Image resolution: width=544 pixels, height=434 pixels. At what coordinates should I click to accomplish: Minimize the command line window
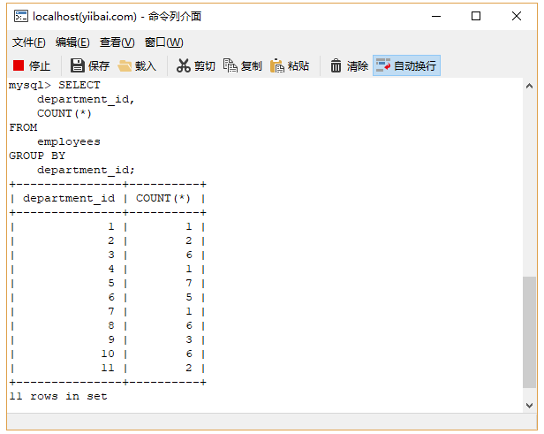[436, 16]
